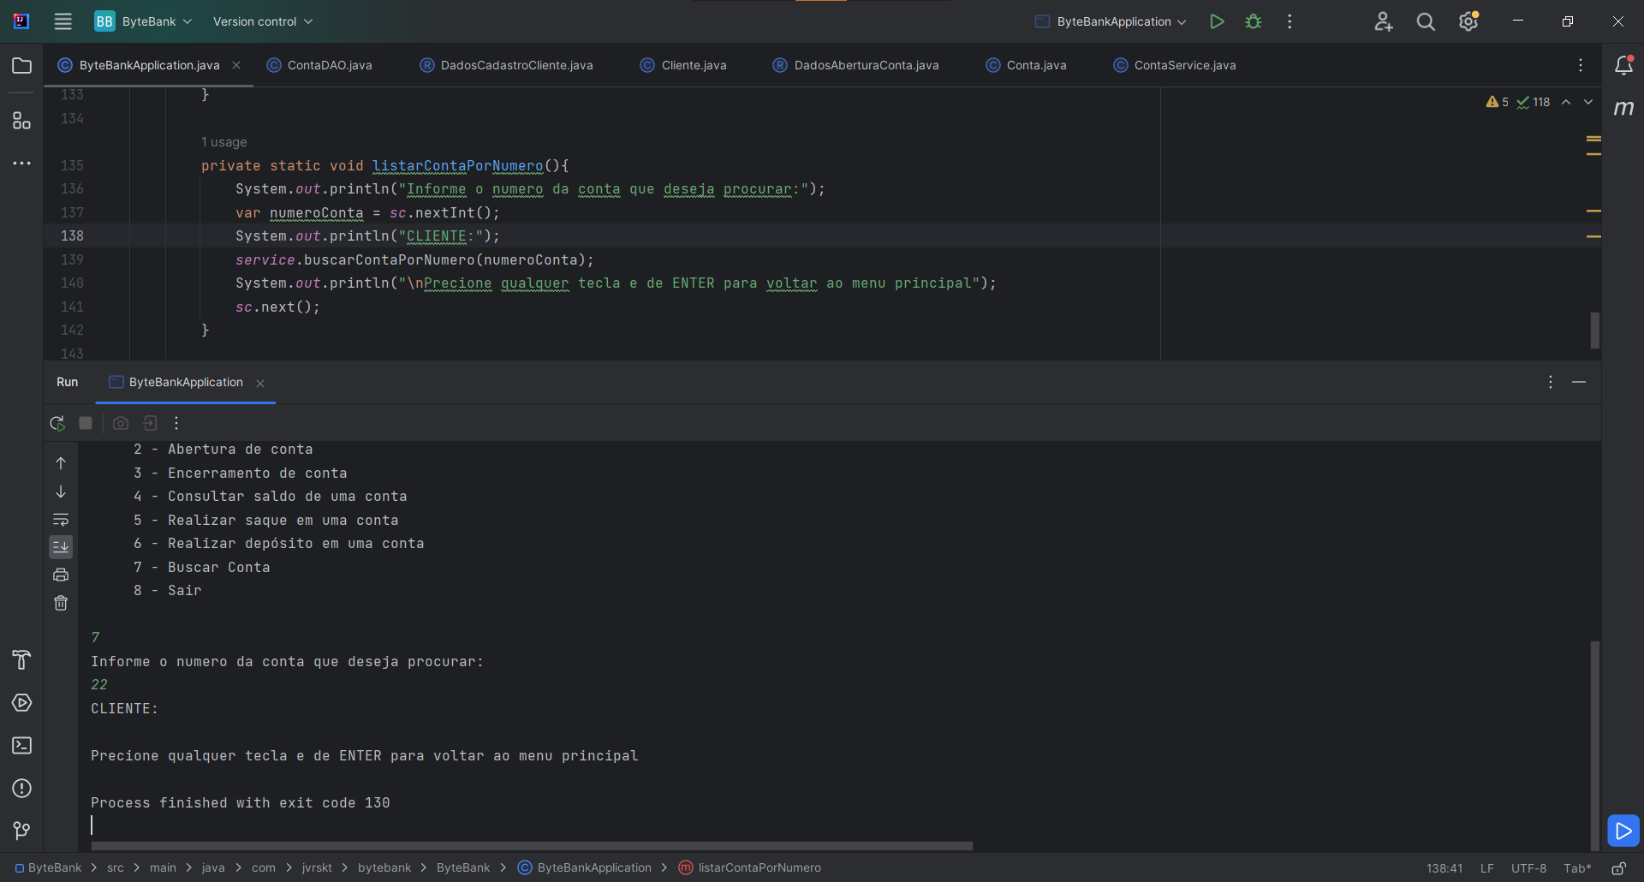Switch to ContaService.java tab

(x=1175, y=65)
